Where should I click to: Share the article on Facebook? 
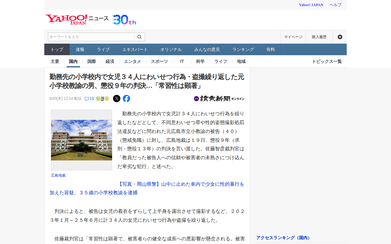pos(126,99)
